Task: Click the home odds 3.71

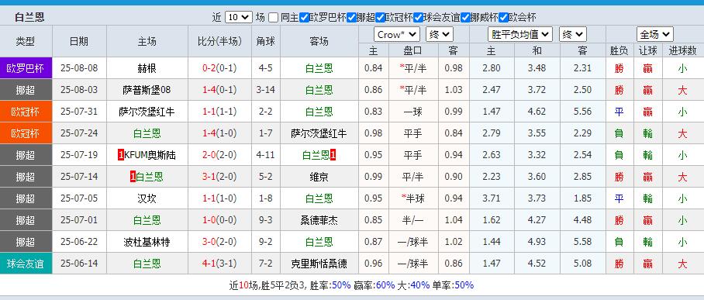Action: point(492,198)
